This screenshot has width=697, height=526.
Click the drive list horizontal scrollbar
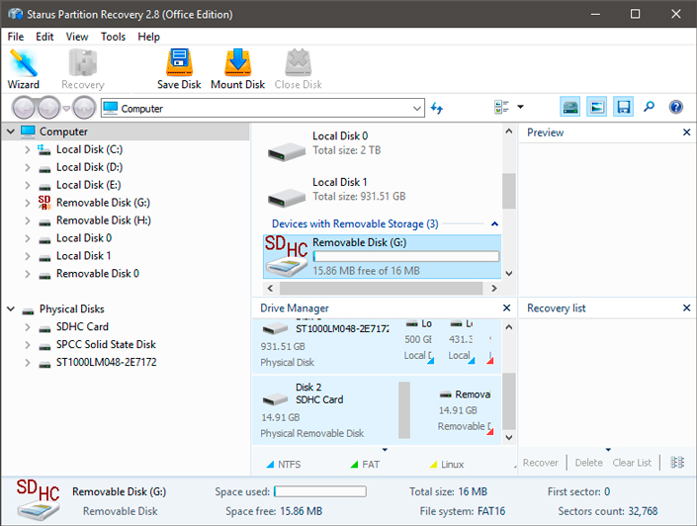point(381,288)
